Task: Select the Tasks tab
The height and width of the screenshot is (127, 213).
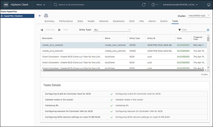Action: (175, 21)
